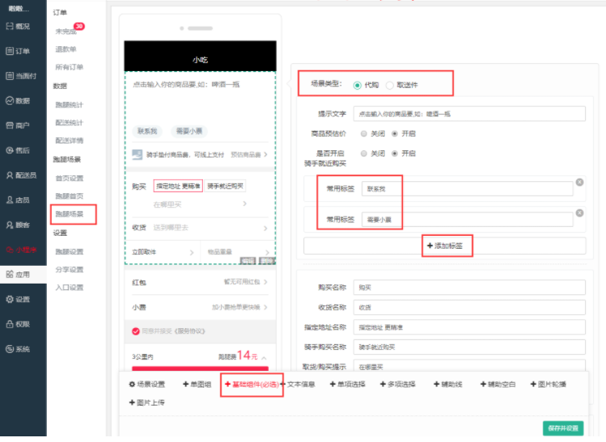Open 概况 overview in dark sidebar
The height and width of the screenshot is (442, 606).
coord(18,26)
